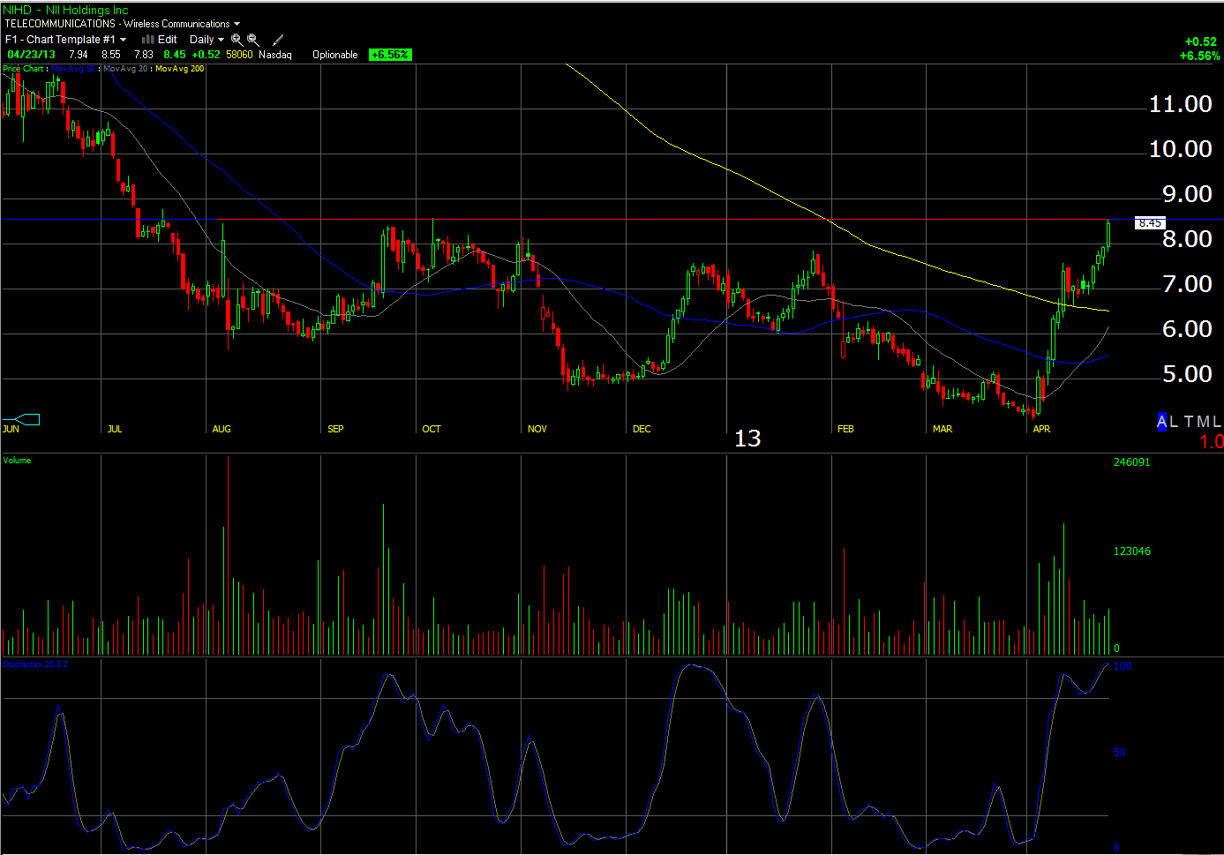The width and height of the screenshot is (1224, 855).
Task: Click the zoom out magnifier icon
Action: click(253, 40)
